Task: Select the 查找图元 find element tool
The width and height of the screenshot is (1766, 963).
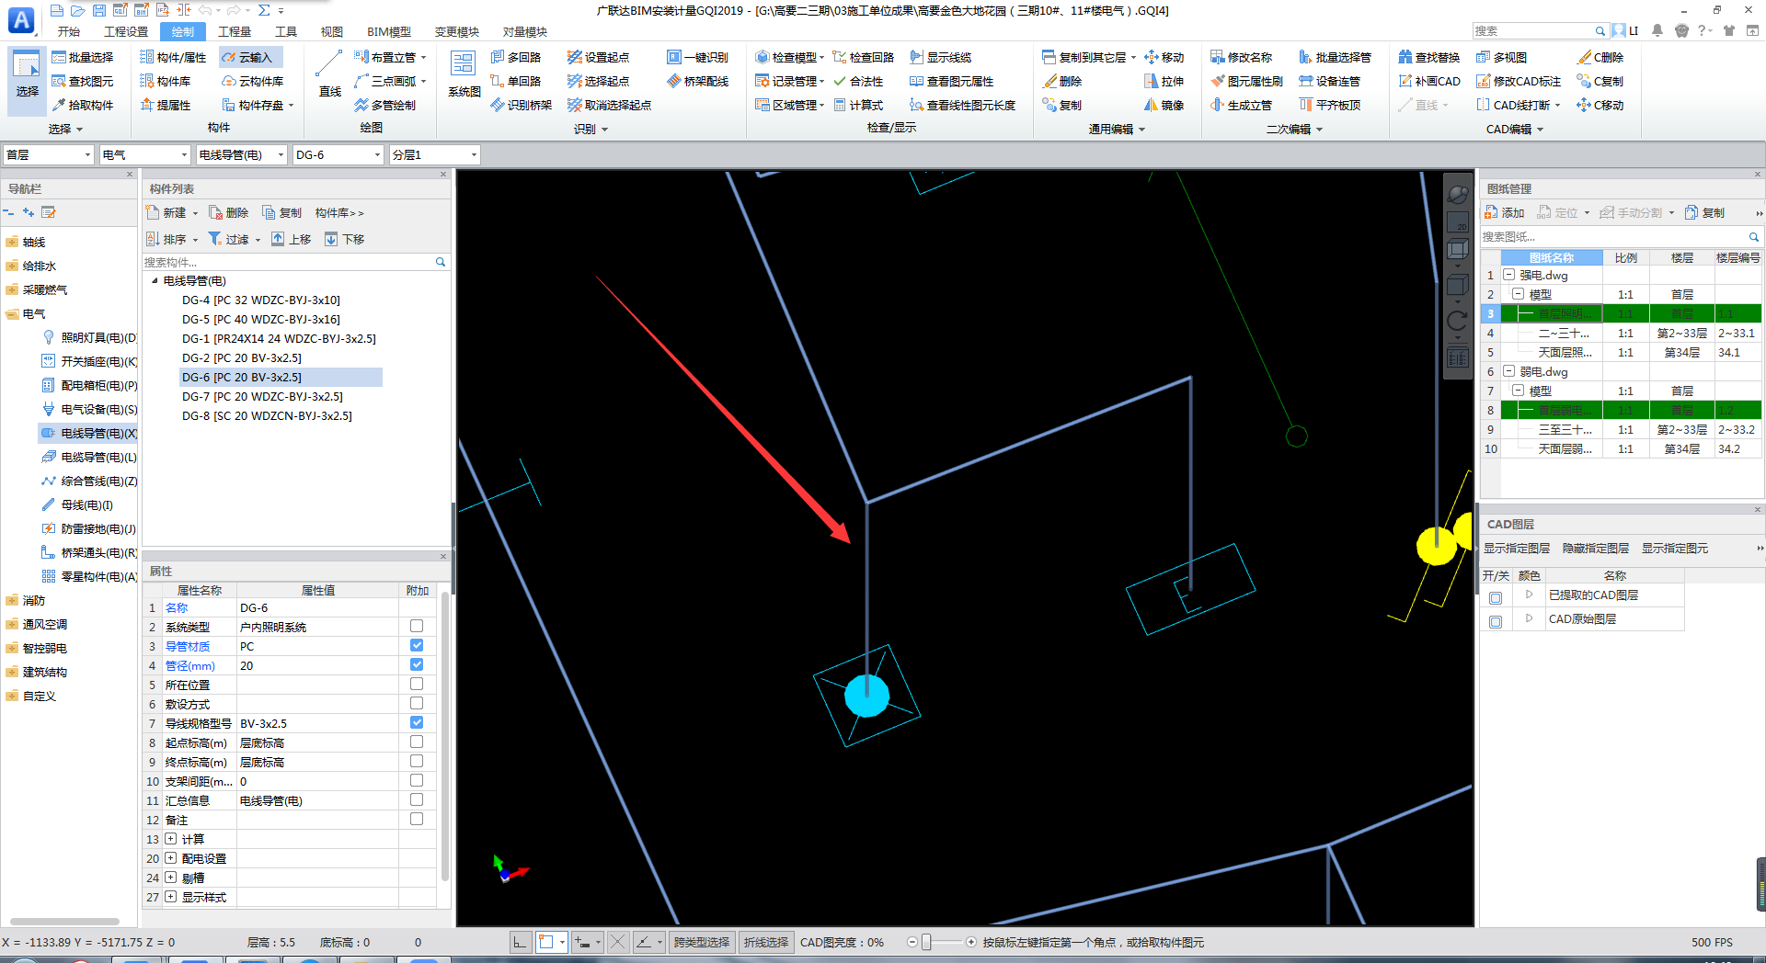Action: click(83, 81)
